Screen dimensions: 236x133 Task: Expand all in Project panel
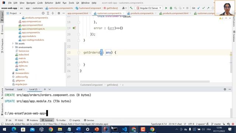(x=48, y=13)
